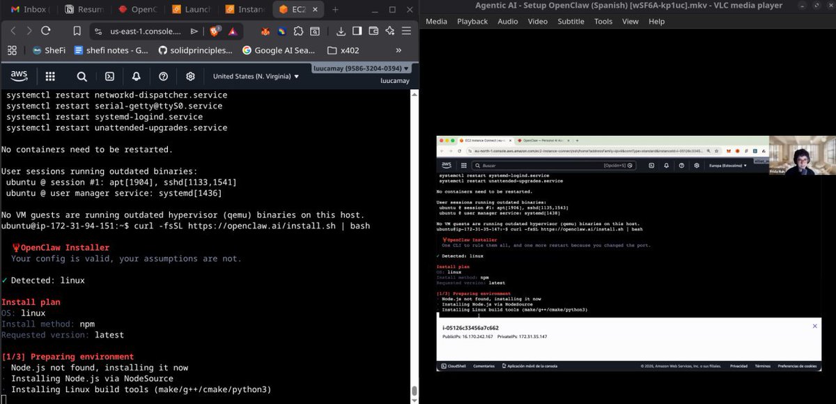Bookmark this page with the bookmark icon
836x404 pixels.
[78, 31]
